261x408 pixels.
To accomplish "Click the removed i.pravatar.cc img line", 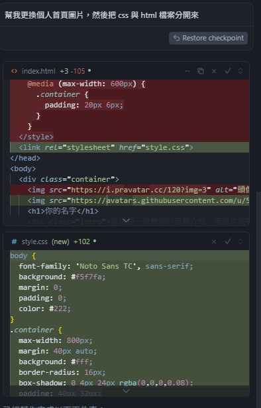I will coord(129,190).
